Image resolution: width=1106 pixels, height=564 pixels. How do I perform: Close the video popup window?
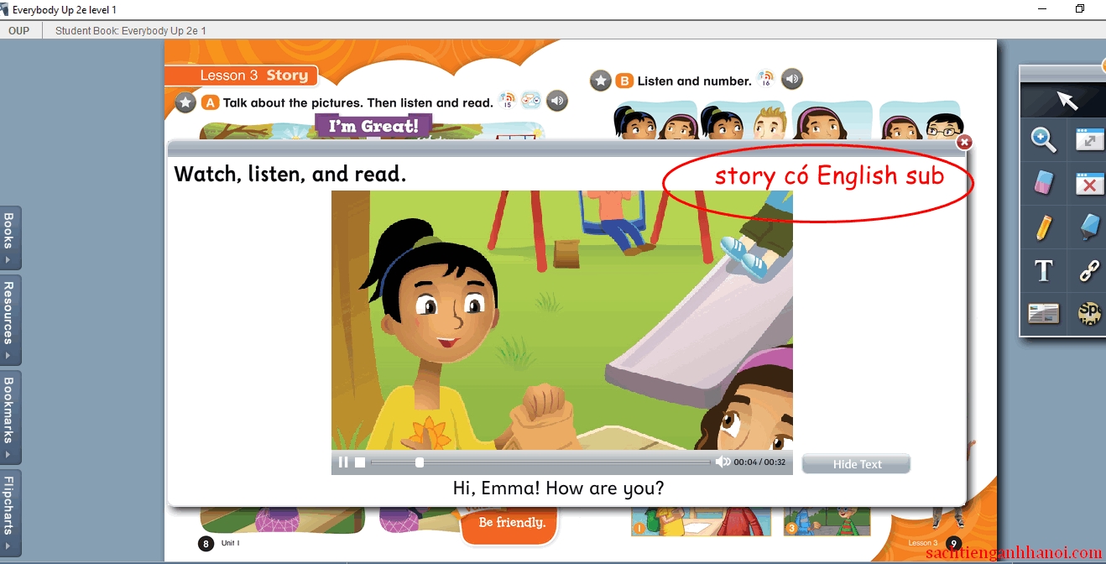click(x=965, y=143)
